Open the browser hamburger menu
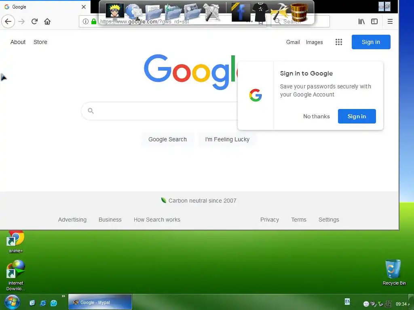 (x=390, y=21)
